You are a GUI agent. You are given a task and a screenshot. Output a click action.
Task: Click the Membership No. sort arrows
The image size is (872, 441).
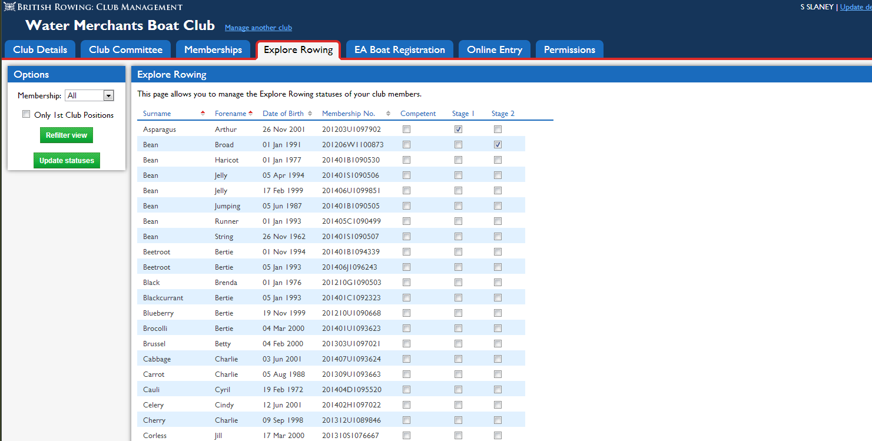(x=388, y=114)
